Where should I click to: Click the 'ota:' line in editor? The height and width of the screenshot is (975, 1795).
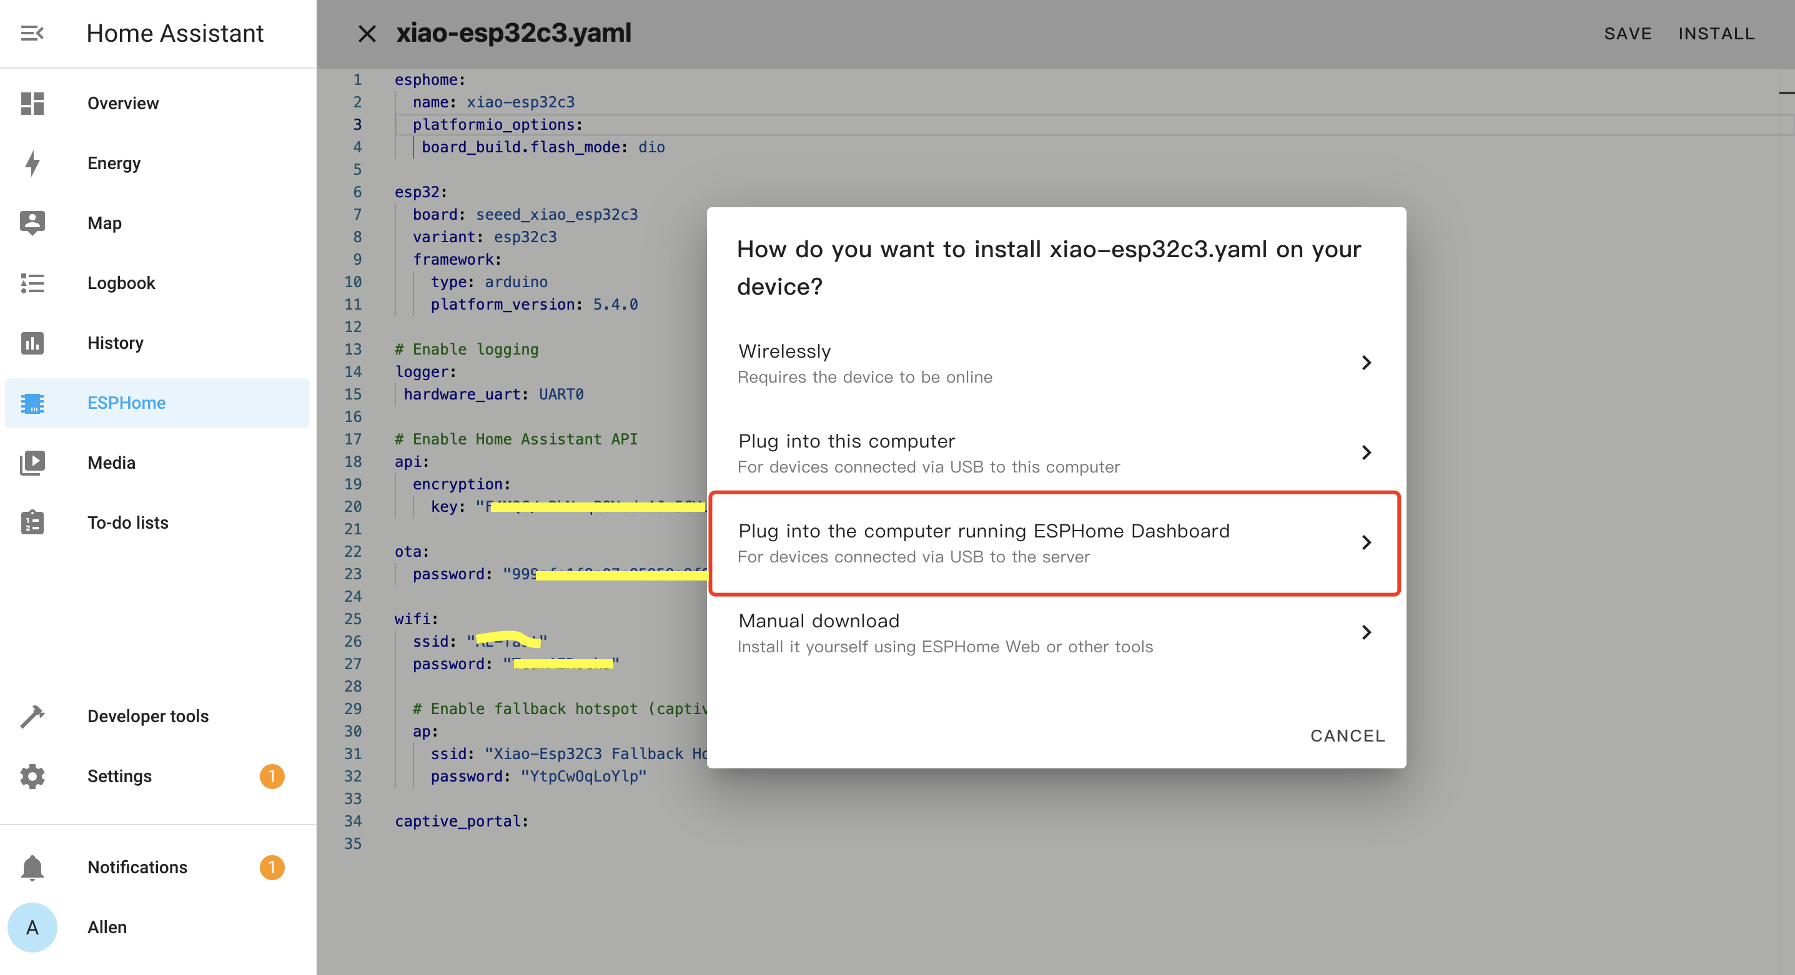(x=412, y=552)
